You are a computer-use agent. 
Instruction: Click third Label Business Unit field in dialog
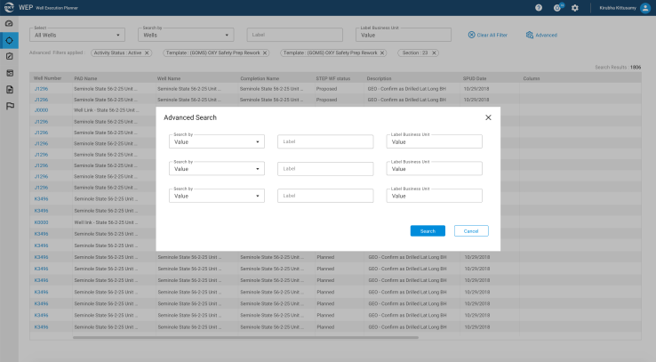(435, 196)
